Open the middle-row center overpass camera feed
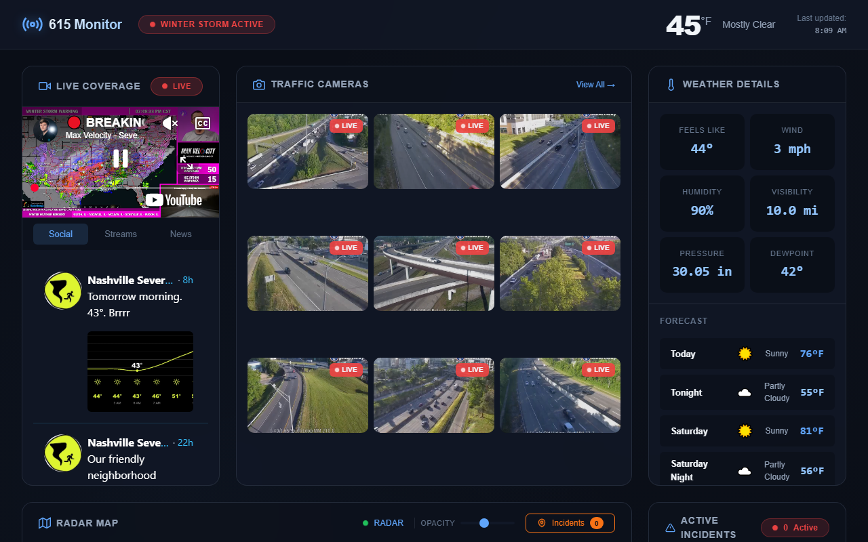868x542 pixels. [434, 273]
